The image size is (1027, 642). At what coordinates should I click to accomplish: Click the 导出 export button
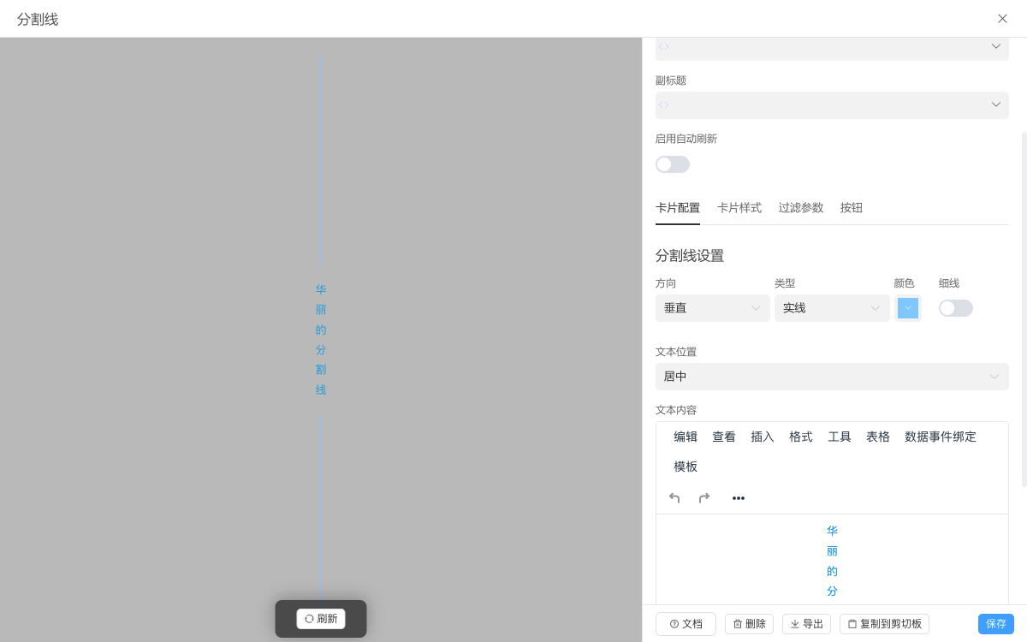tap(806, 624)
